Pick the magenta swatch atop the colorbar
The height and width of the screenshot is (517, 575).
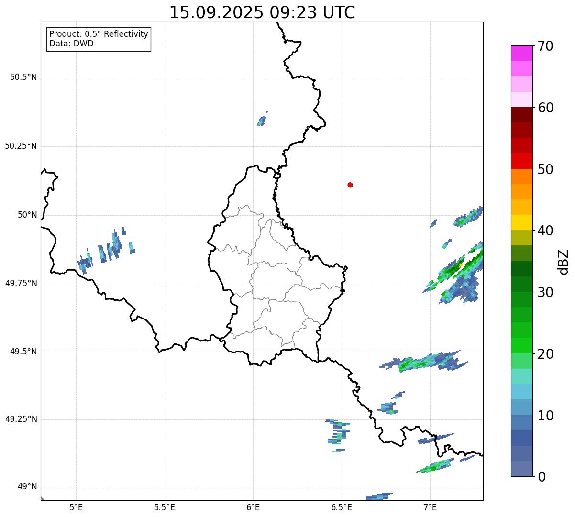click(x=521, y=53)
